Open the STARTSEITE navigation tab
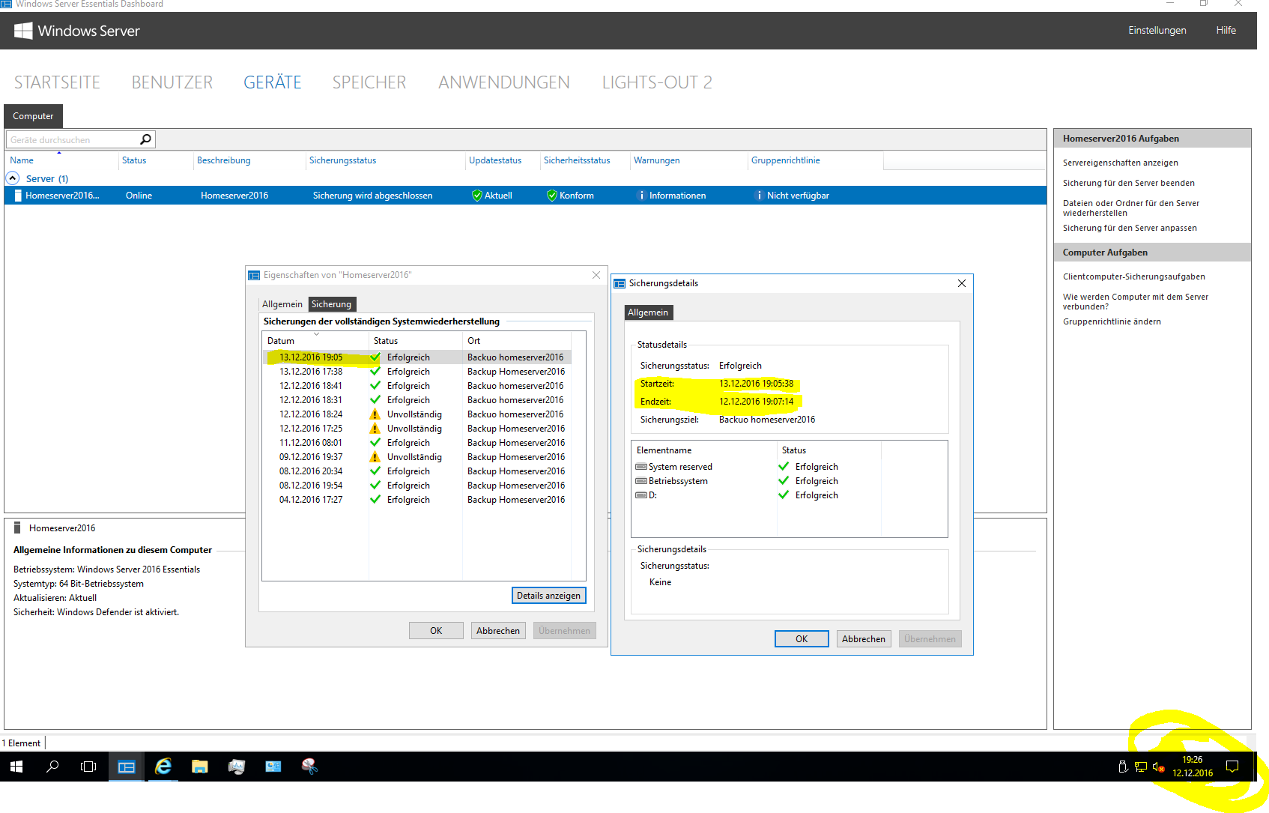 [57, 82]
